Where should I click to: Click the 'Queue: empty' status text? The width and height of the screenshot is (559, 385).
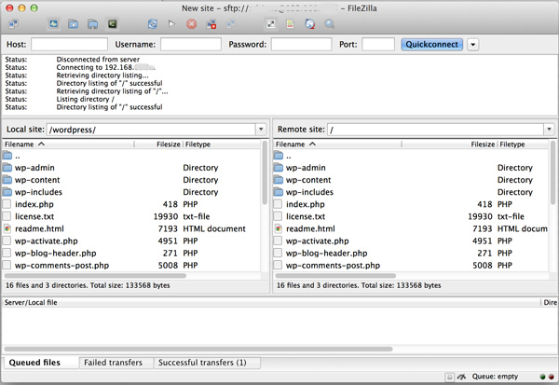coord(495,377)
